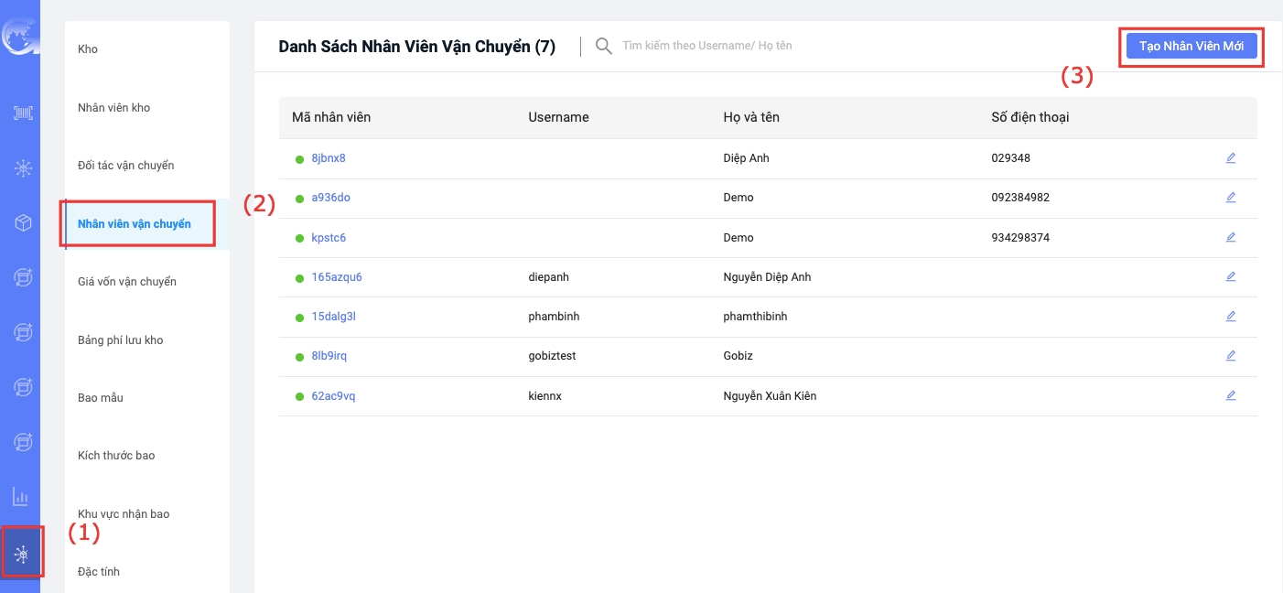Viewport: 1283px width, 593px height.
Task: Open the settings icon at sidebar bottom
Action: point(22,553)
